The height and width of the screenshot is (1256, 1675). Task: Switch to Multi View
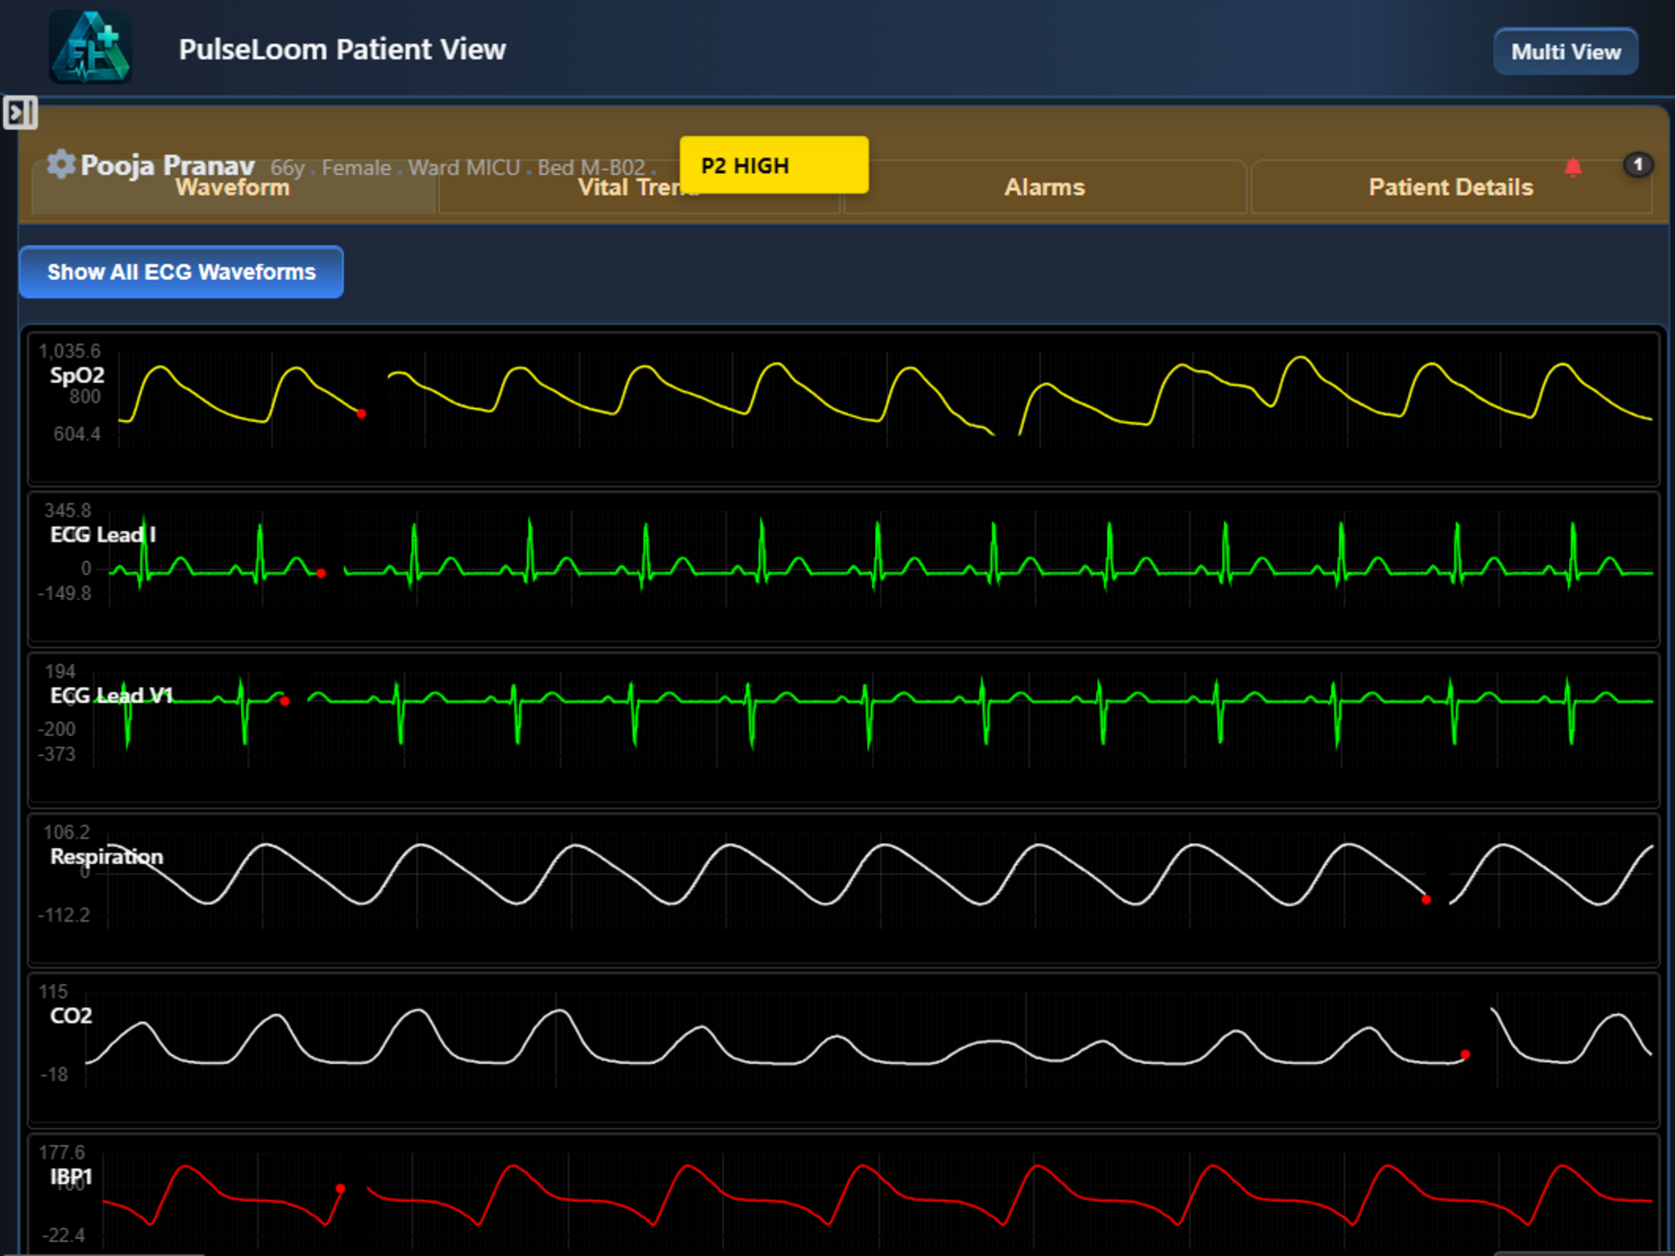[x=1565, y=51]
